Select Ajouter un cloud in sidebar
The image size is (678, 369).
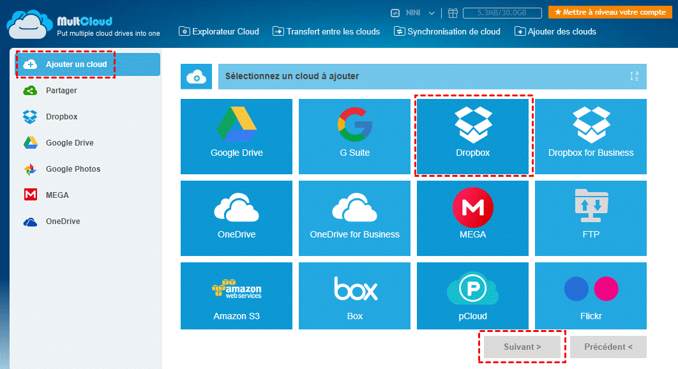pyautogui.click(x=88, y=64)
